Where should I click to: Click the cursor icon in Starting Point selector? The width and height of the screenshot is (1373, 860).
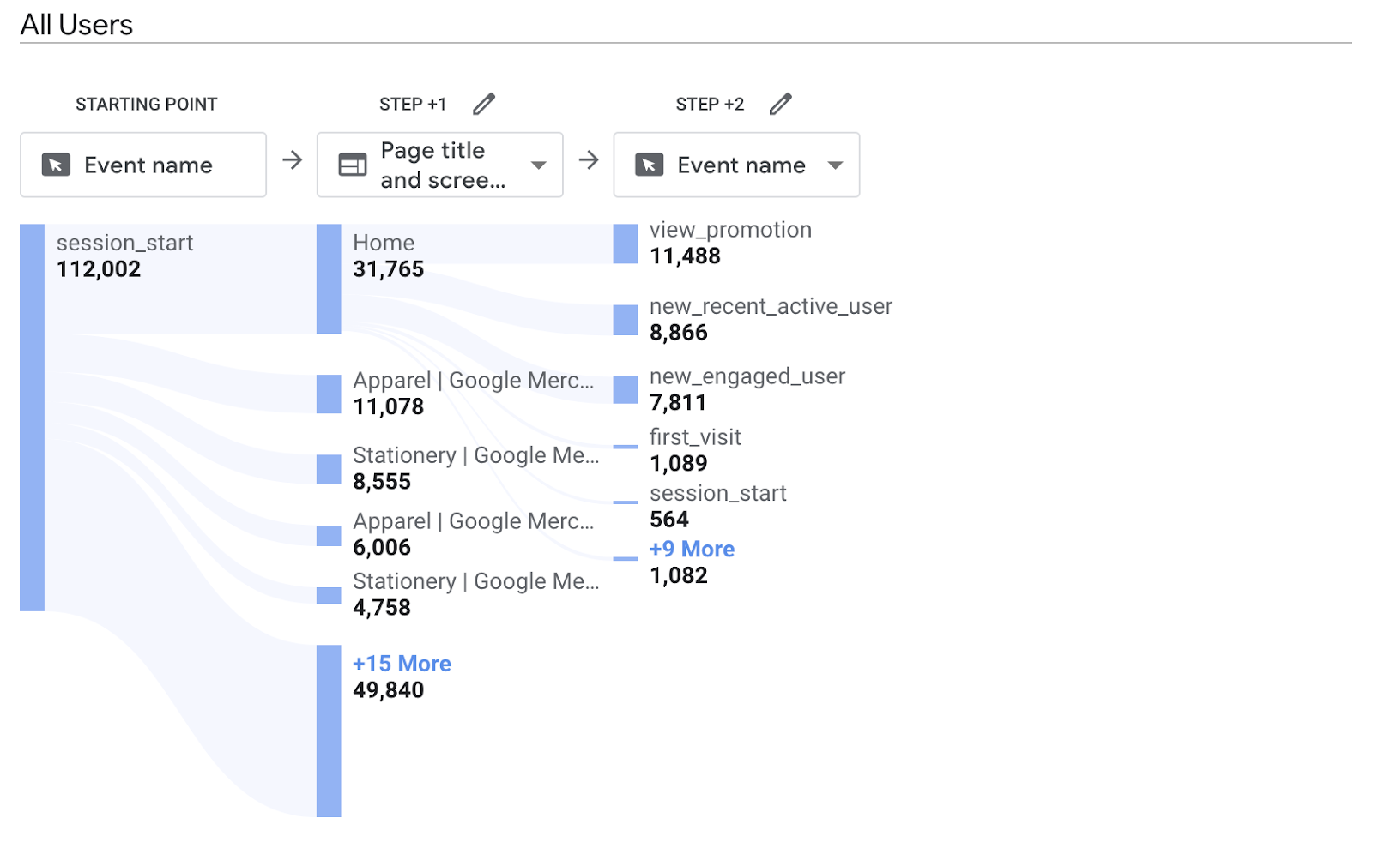57,165
